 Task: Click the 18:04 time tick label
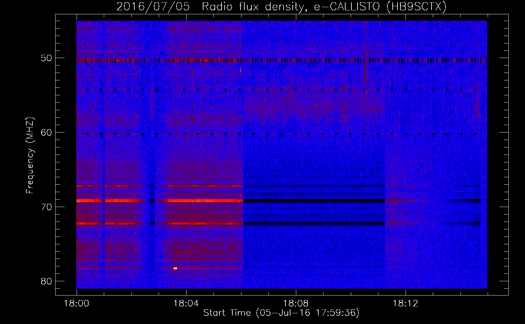point(186,304)
